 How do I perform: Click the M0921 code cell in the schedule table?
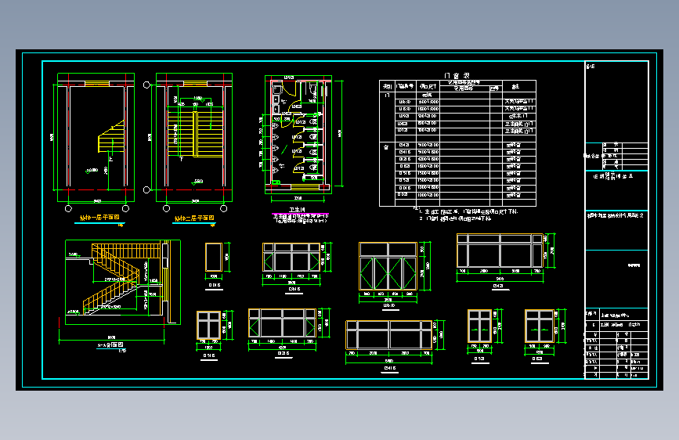pos(404,116)
